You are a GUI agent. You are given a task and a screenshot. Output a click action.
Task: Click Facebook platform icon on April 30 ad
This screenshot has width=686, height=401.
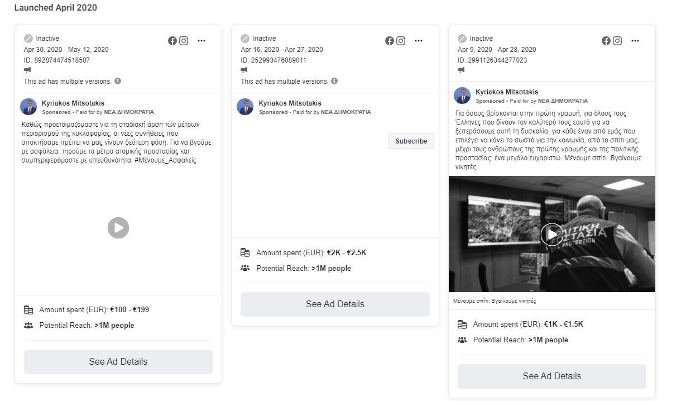(x=172, y=41)
